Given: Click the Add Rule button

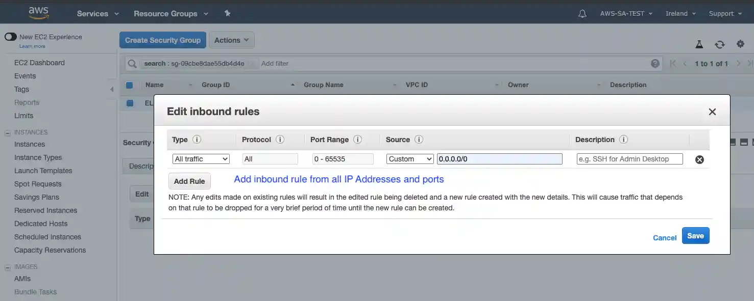Looking at the screenshot, I should pos(189,181).
